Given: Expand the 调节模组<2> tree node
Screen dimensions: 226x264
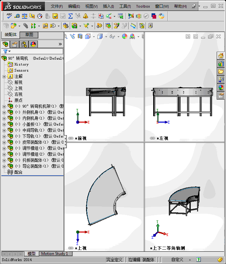Looking at the screenshot, I should click(4, 154).
